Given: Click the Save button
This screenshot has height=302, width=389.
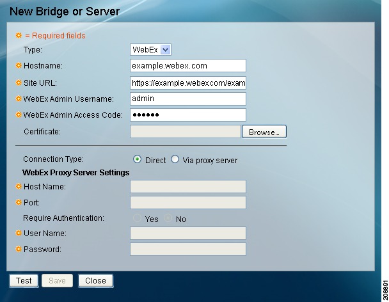Looking at the screenshot, I should (58, 281).
